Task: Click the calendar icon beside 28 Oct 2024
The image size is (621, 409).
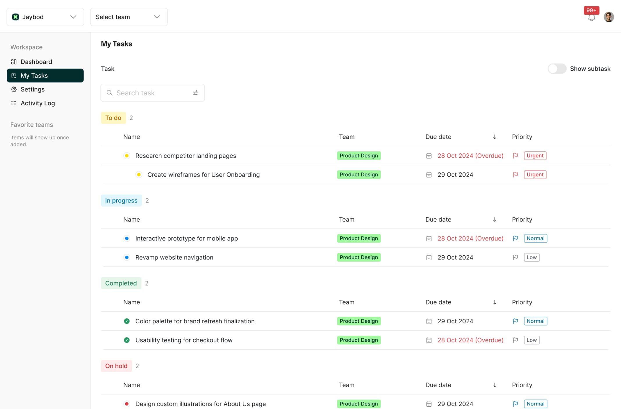Action: 429,155
